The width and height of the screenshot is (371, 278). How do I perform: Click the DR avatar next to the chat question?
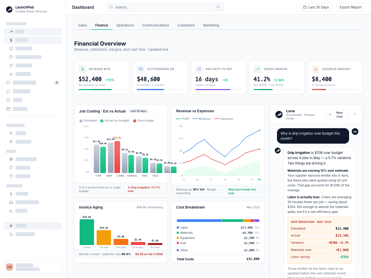(355, 132)
